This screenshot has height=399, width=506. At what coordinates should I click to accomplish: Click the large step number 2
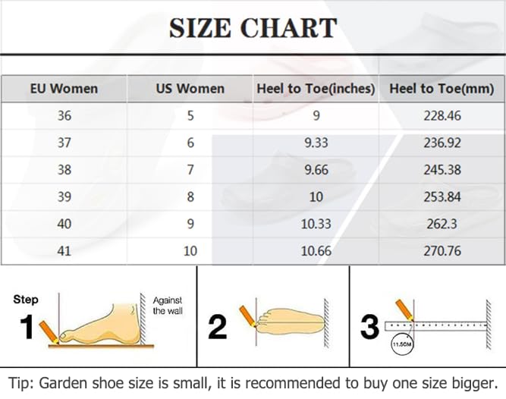pos(217,327)
